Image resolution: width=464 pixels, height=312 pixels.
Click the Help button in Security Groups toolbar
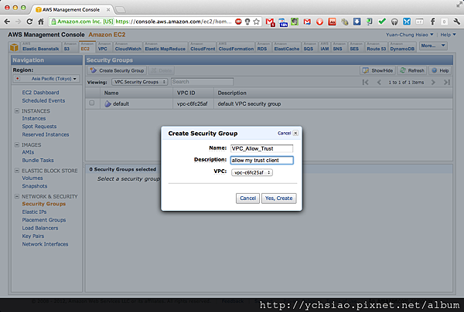point(440,70)
